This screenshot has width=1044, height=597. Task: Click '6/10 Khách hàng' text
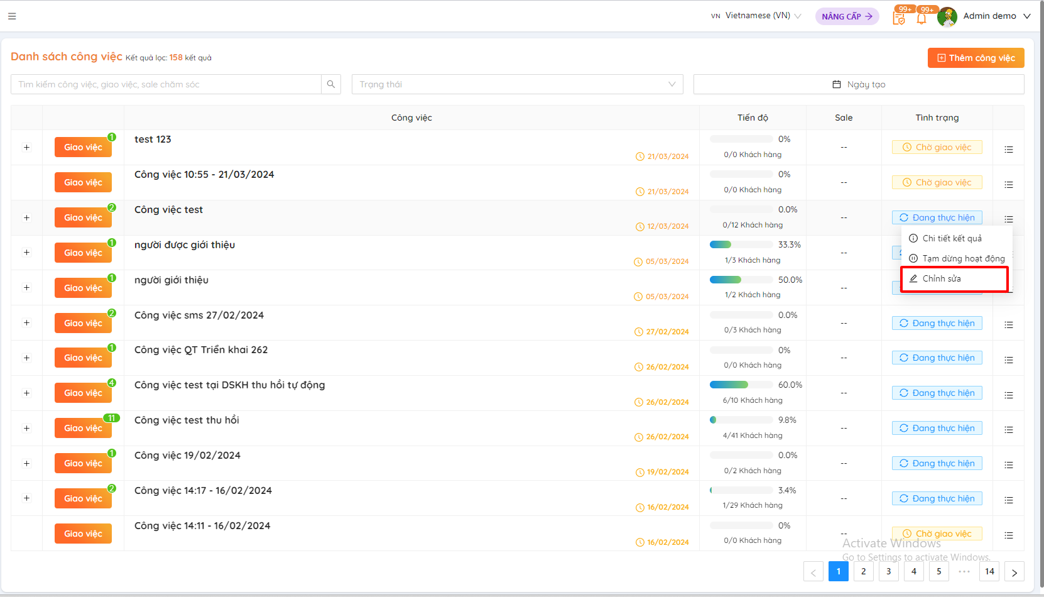[x=753, y=400]
